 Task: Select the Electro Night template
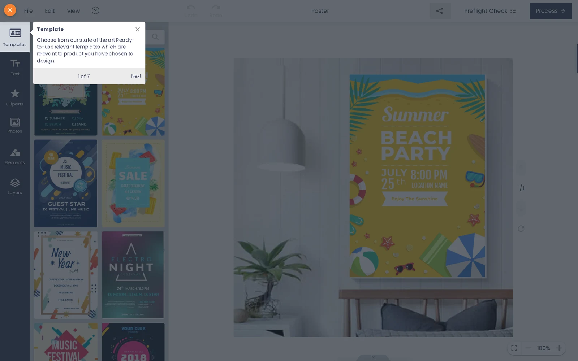(x=133, y=275)
